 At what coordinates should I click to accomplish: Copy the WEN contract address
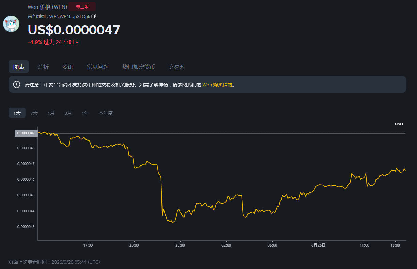click(94, 16)
